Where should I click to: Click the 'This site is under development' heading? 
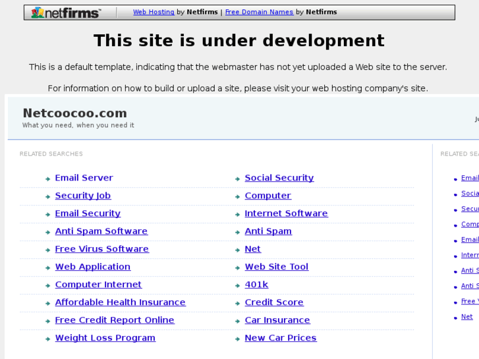[x=239, y=40]
